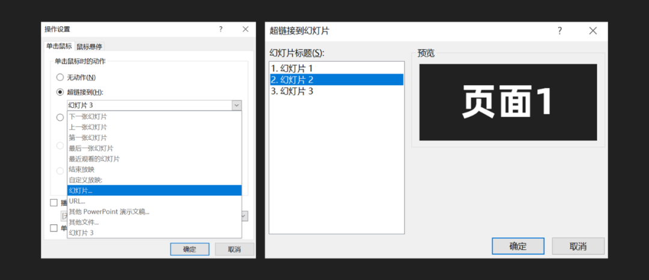Choose 上一张幻灯片 from the list
649x280 pixels.
(x=154, y=127)
